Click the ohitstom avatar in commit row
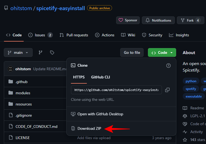 pyautogui.click(x=10, y=69)
